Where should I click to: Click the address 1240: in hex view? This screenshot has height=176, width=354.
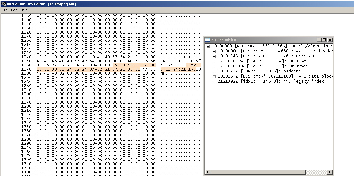pyautogui.click(x=27, y=57)
